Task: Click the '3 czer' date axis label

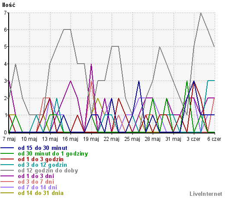Action: pyautogui.click(x=193, y=139)
